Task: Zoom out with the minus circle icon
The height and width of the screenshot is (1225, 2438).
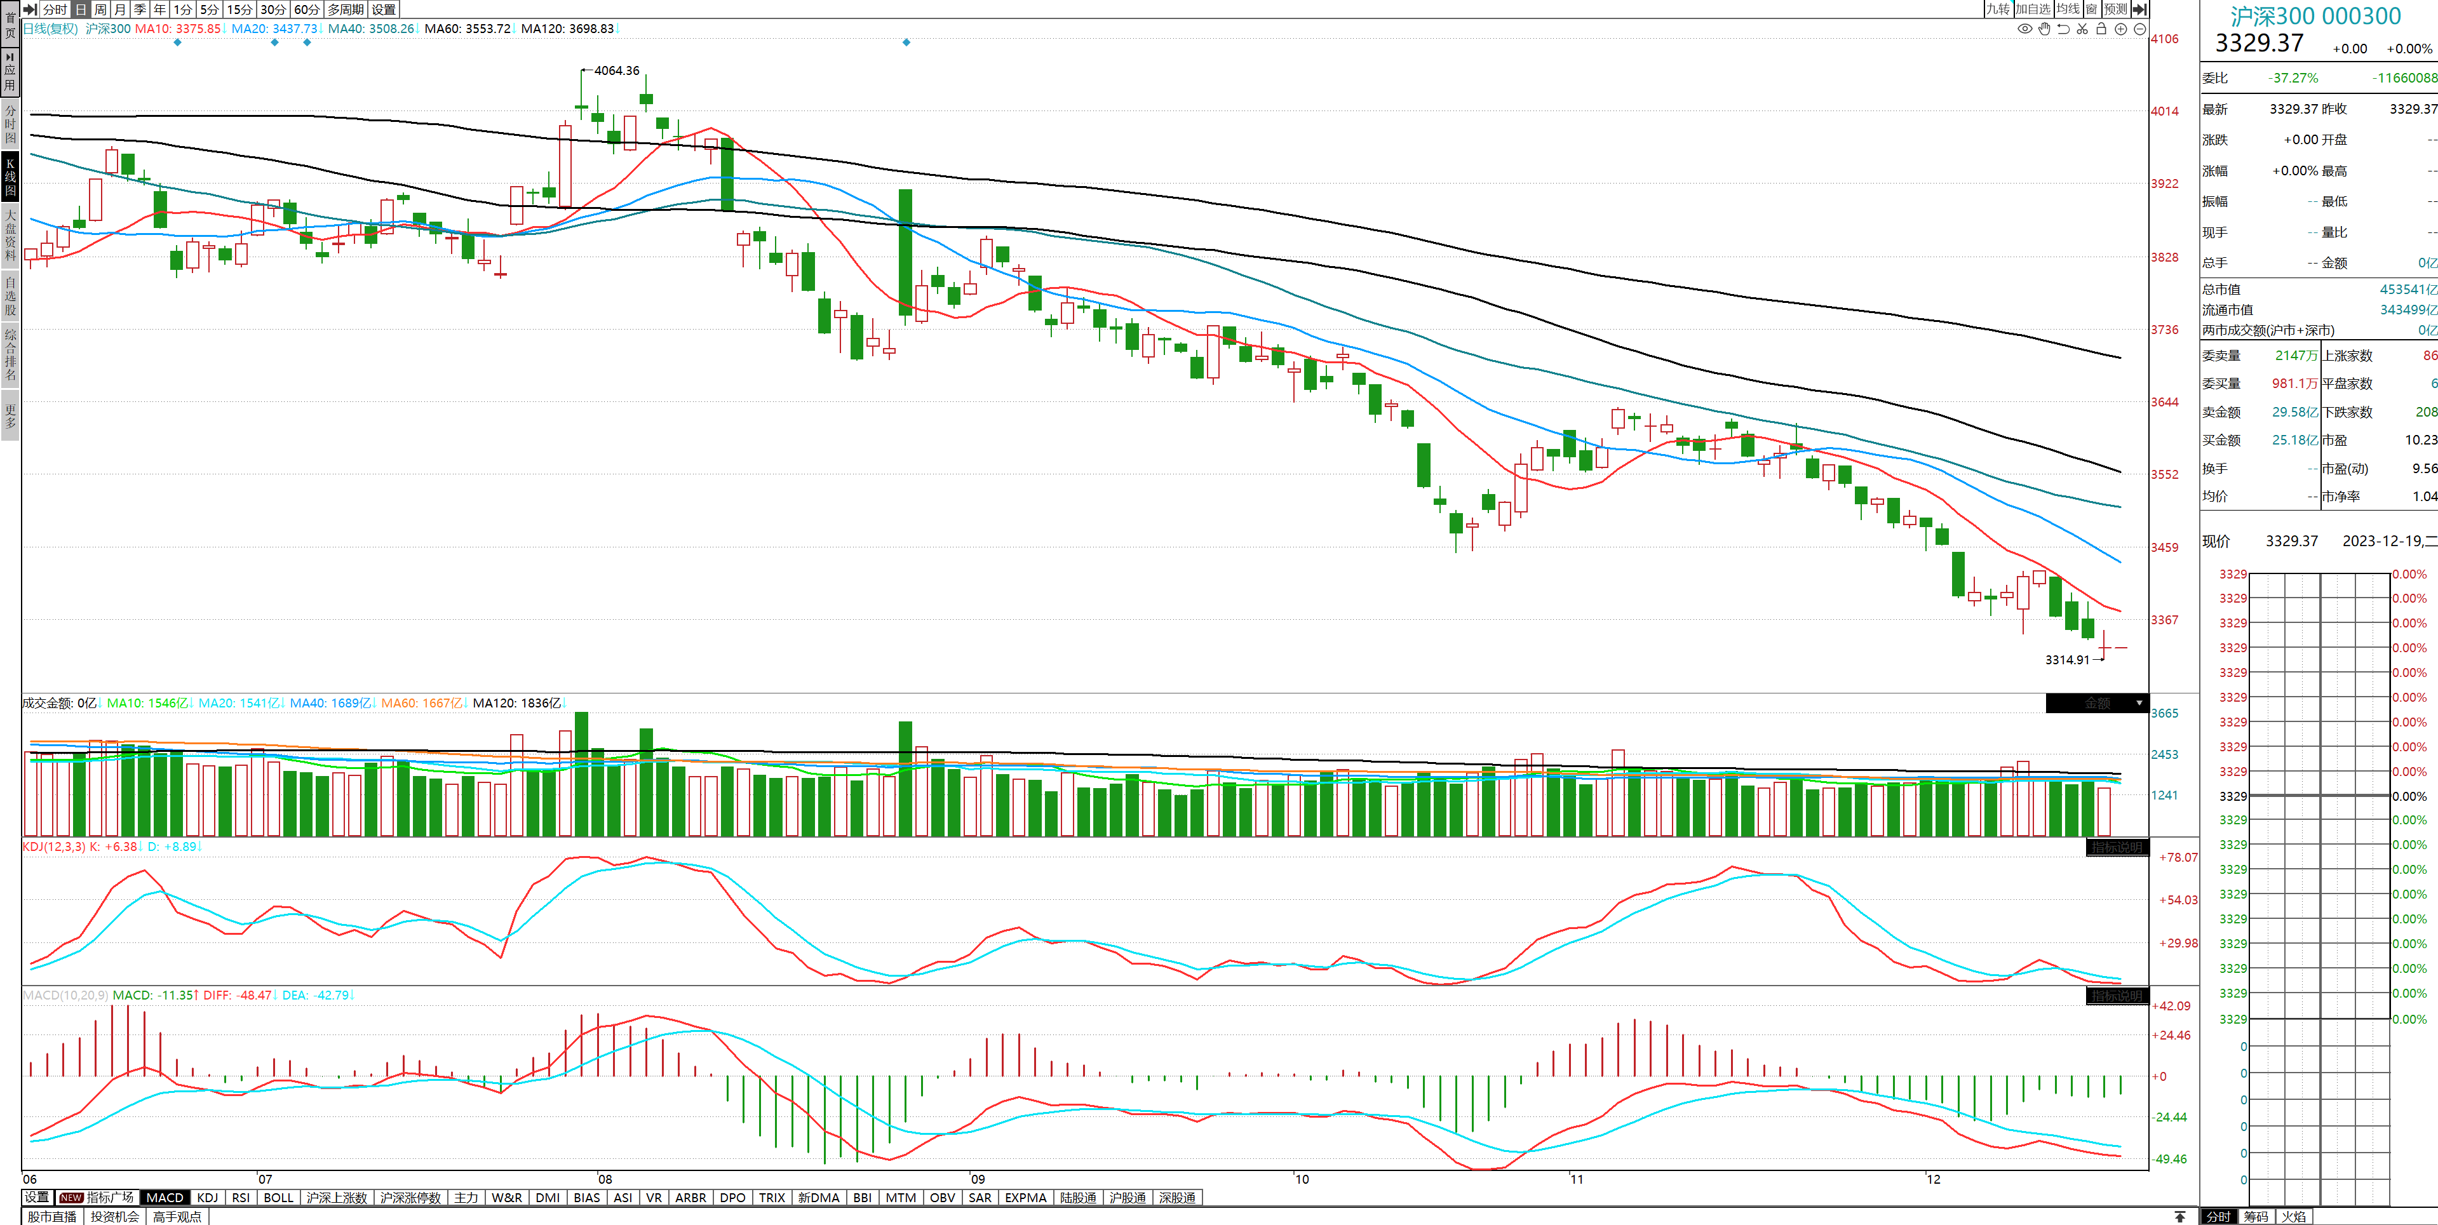Action: click(x=2140, y=29)
